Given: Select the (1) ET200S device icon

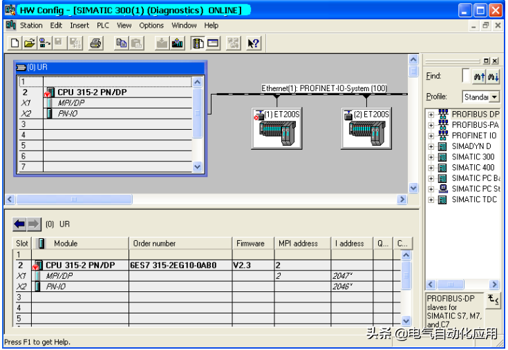Looking at the screenshot, I should (272, 128).
